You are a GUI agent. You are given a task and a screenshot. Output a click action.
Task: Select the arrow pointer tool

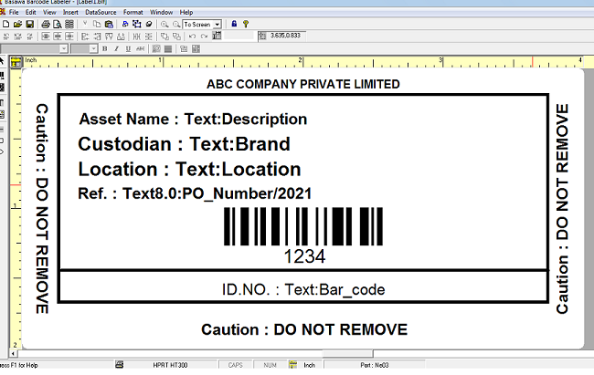tap(2, 61)
